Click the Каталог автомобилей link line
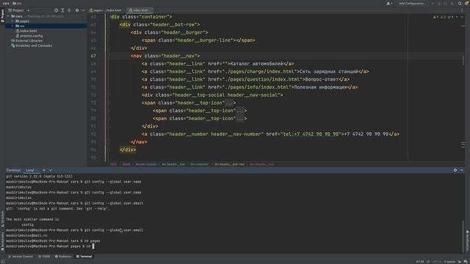 point(217,64)
